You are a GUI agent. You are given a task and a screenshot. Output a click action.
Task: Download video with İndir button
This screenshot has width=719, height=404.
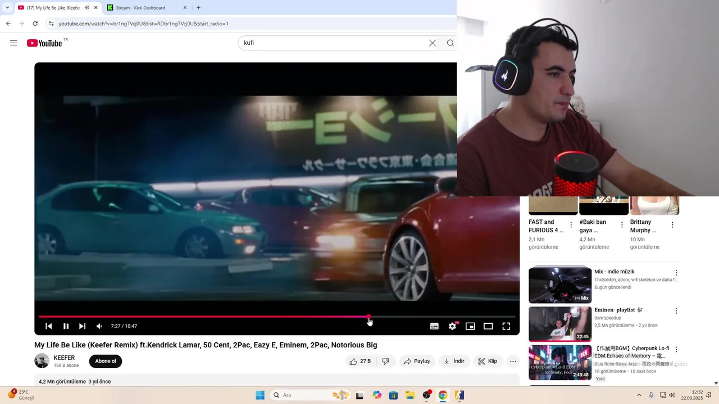point(454,361)
